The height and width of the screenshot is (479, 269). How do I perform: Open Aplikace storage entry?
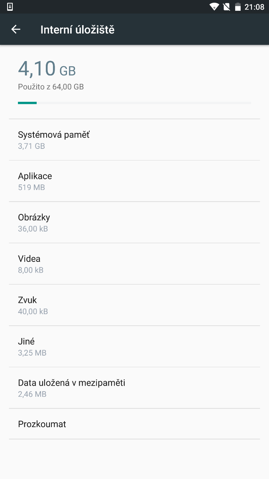(x=134, y=181)
